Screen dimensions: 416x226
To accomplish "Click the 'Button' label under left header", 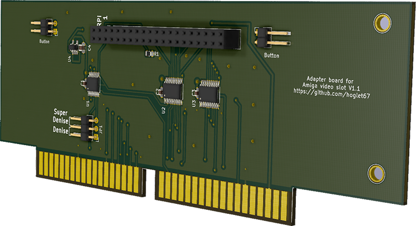I will point(44,42).
